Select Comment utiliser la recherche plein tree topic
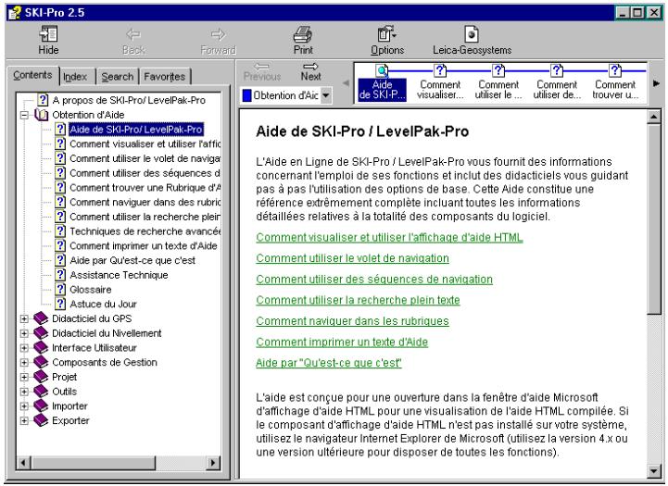The width and height of the screenshot is (668, 486). 145,217
